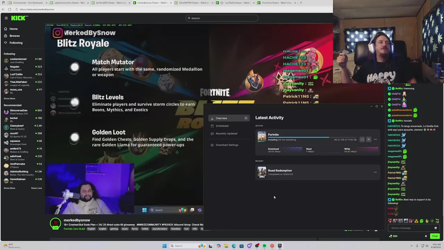Open adiofreak recommended channel
Viewport: 444px width, 250px height.
click(x=23, y=158)
